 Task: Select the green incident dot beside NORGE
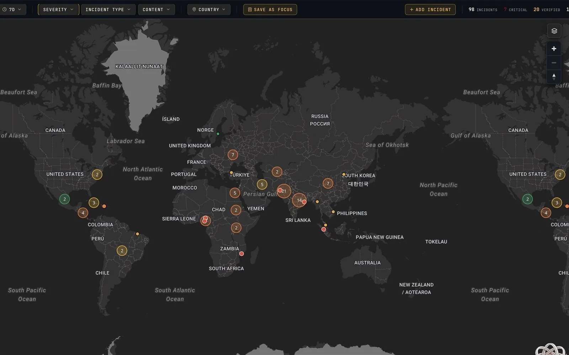[218, 134]
